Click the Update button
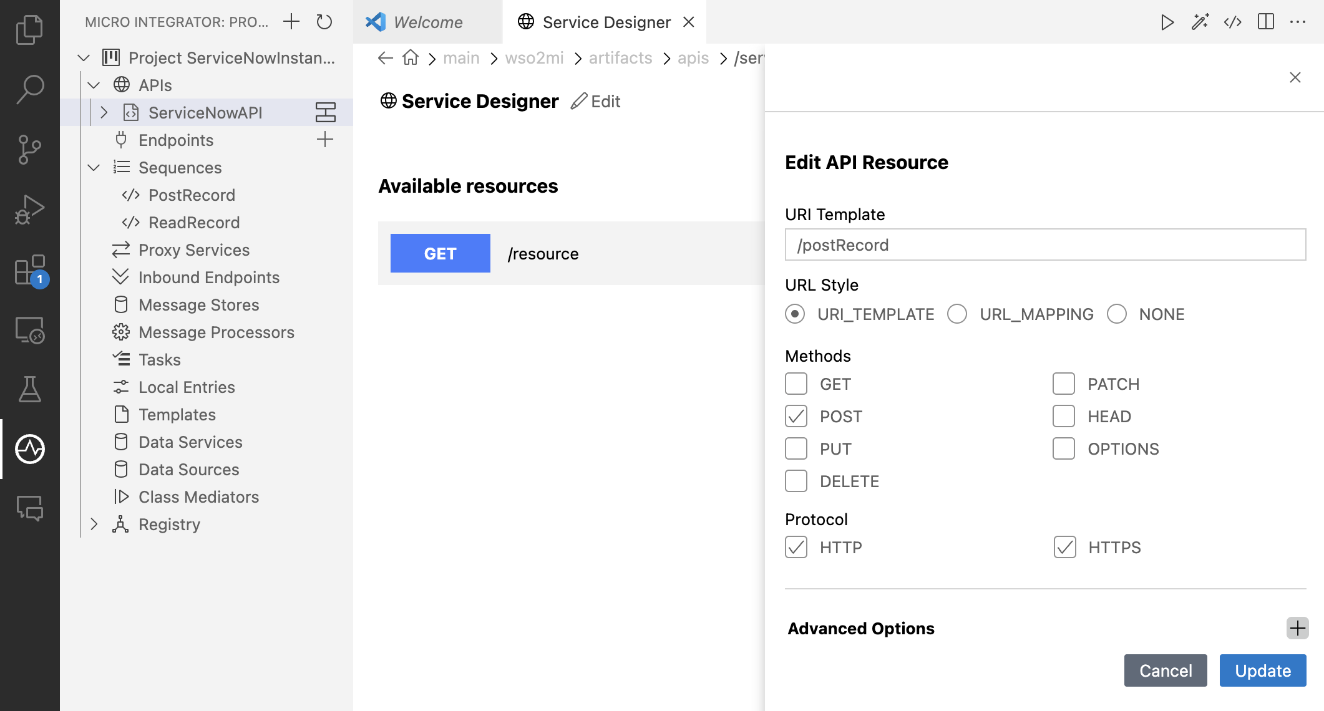The height and width of the screenshot is (711, 1324). [1263, 670]
